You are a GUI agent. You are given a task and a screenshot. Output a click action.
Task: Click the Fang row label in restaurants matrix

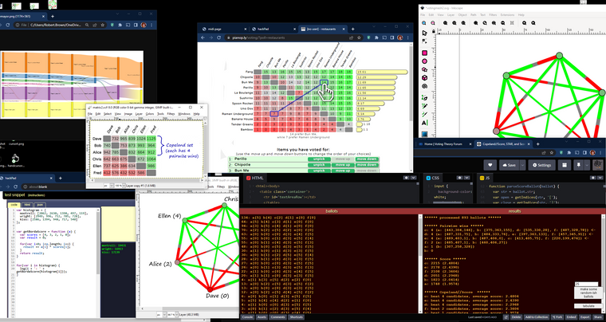[249, 72]
